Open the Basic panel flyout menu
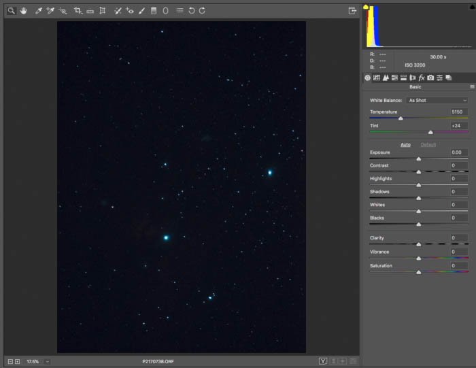 pos(472,87)
